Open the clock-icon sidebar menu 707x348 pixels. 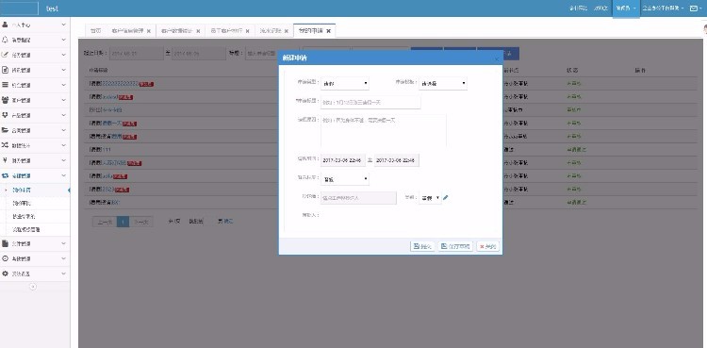click(x=35, y=258)
